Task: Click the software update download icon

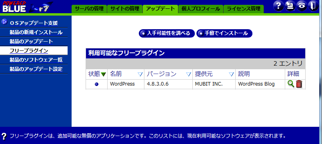Action: click(290, 6)
